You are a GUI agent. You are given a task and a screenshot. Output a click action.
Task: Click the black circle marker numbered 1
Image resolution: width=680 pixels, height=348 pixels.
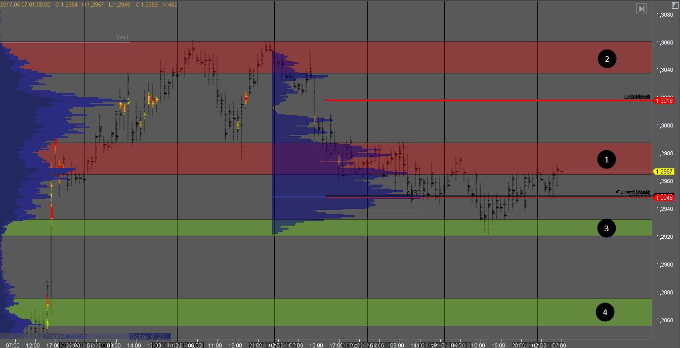[x=606, y=160]
